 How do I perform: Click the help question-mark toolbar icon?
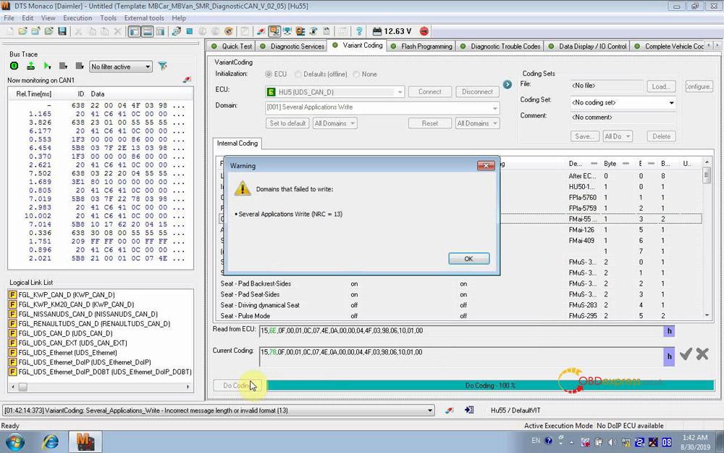click(359, 31)
